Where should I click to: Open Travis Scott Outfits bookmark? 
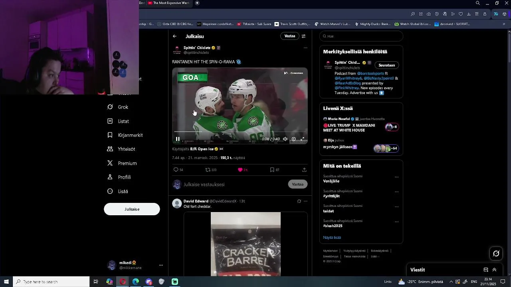(292, 24)
